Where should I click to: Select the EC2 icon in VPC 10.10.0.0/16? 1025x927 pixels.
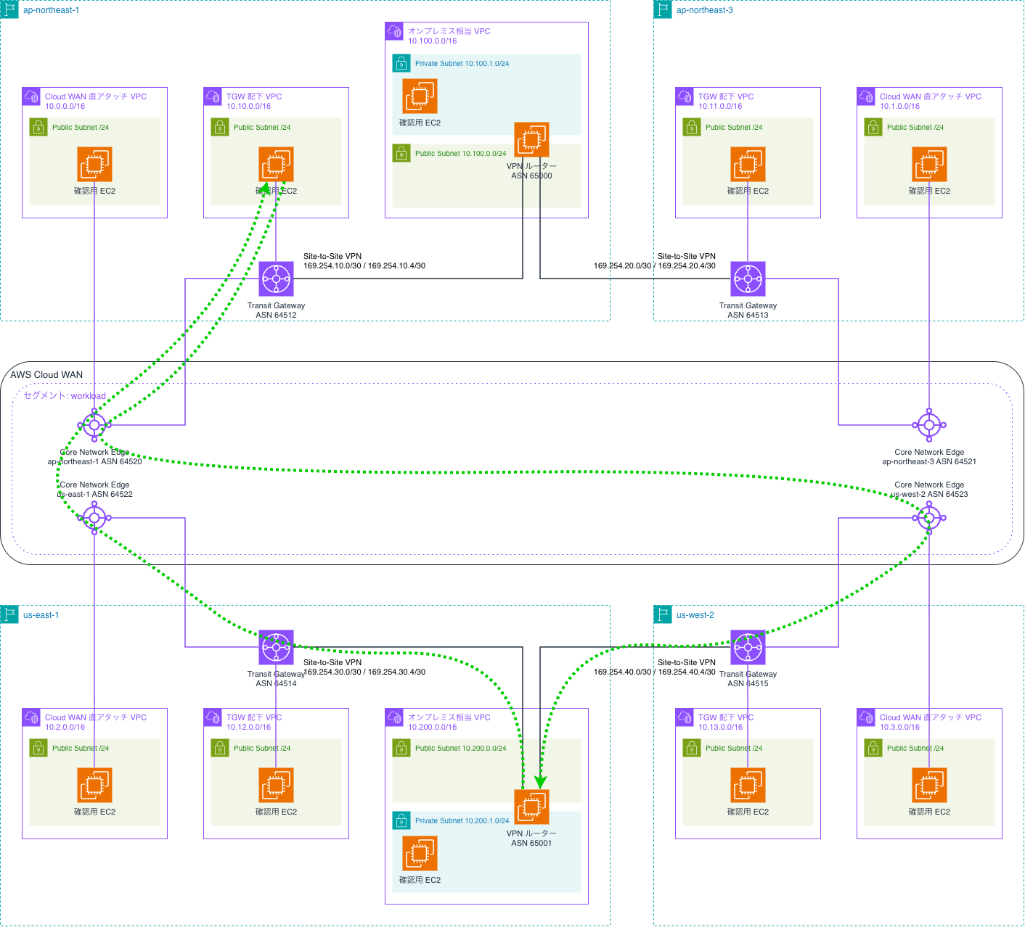[x=276, y=165]
